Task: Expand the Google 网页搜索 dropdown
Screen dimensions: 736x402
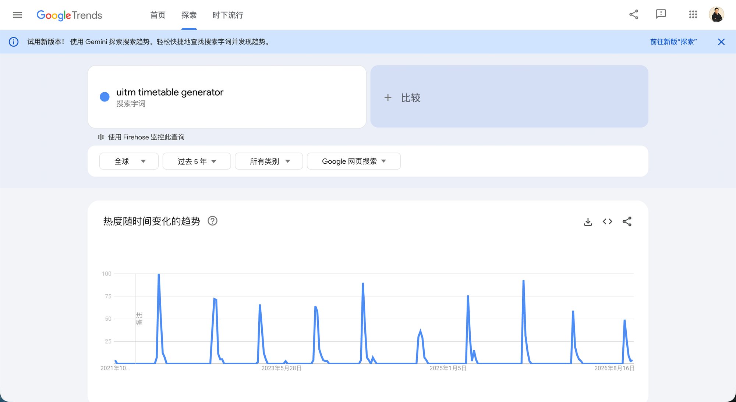Action: 354,161
